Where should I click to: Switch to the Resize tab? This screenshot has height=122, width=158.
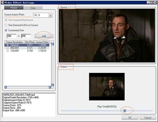pos(14,8)
